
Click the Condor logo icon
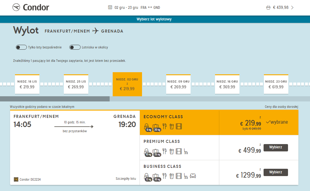point(16,7)
